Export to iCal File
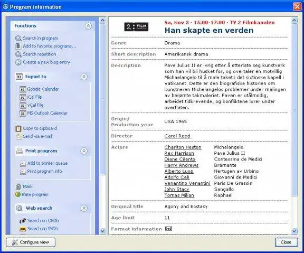Screen dimensions: 304x253 click(x=34, y=97)
